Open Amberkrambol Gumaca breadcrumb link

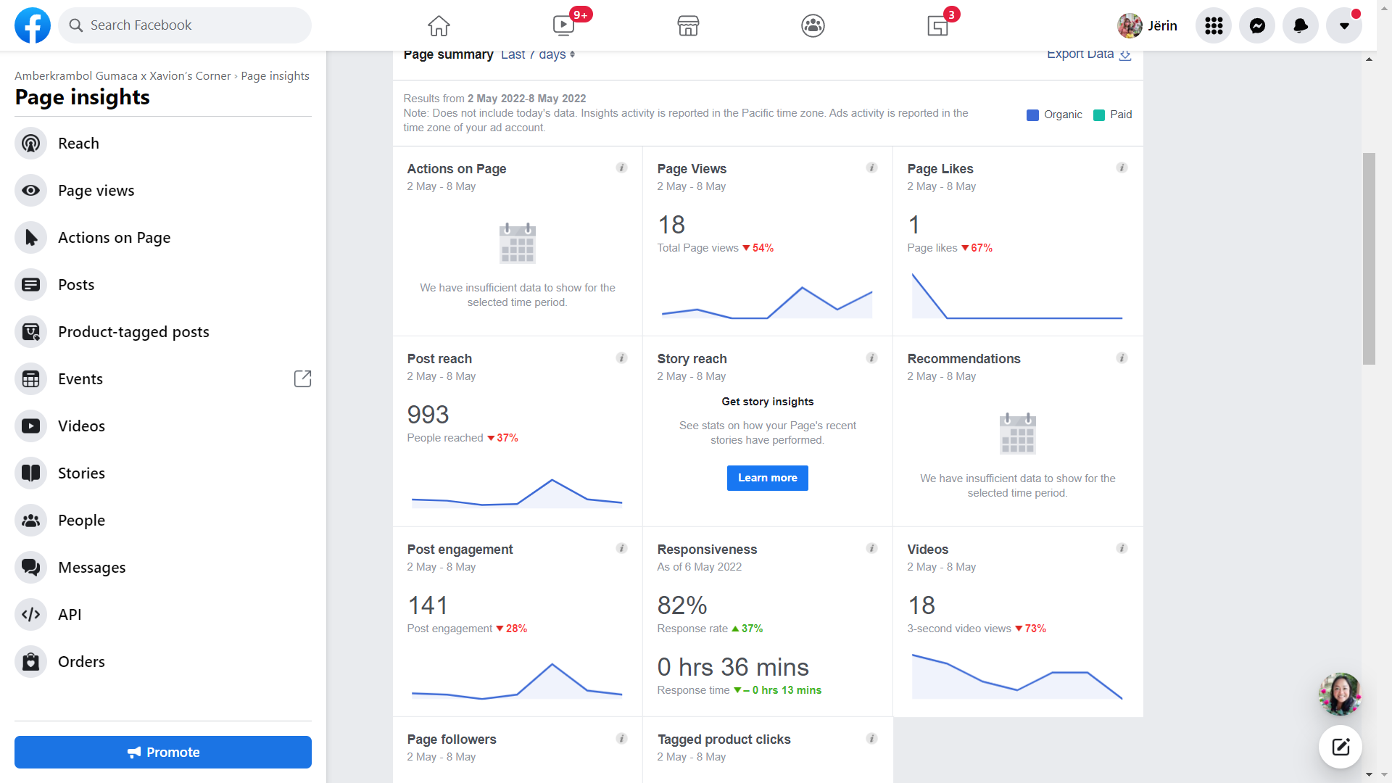(123, 76)
